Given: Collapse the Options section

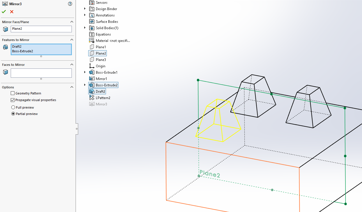Looking at the screenshot, I should [72, 87].
